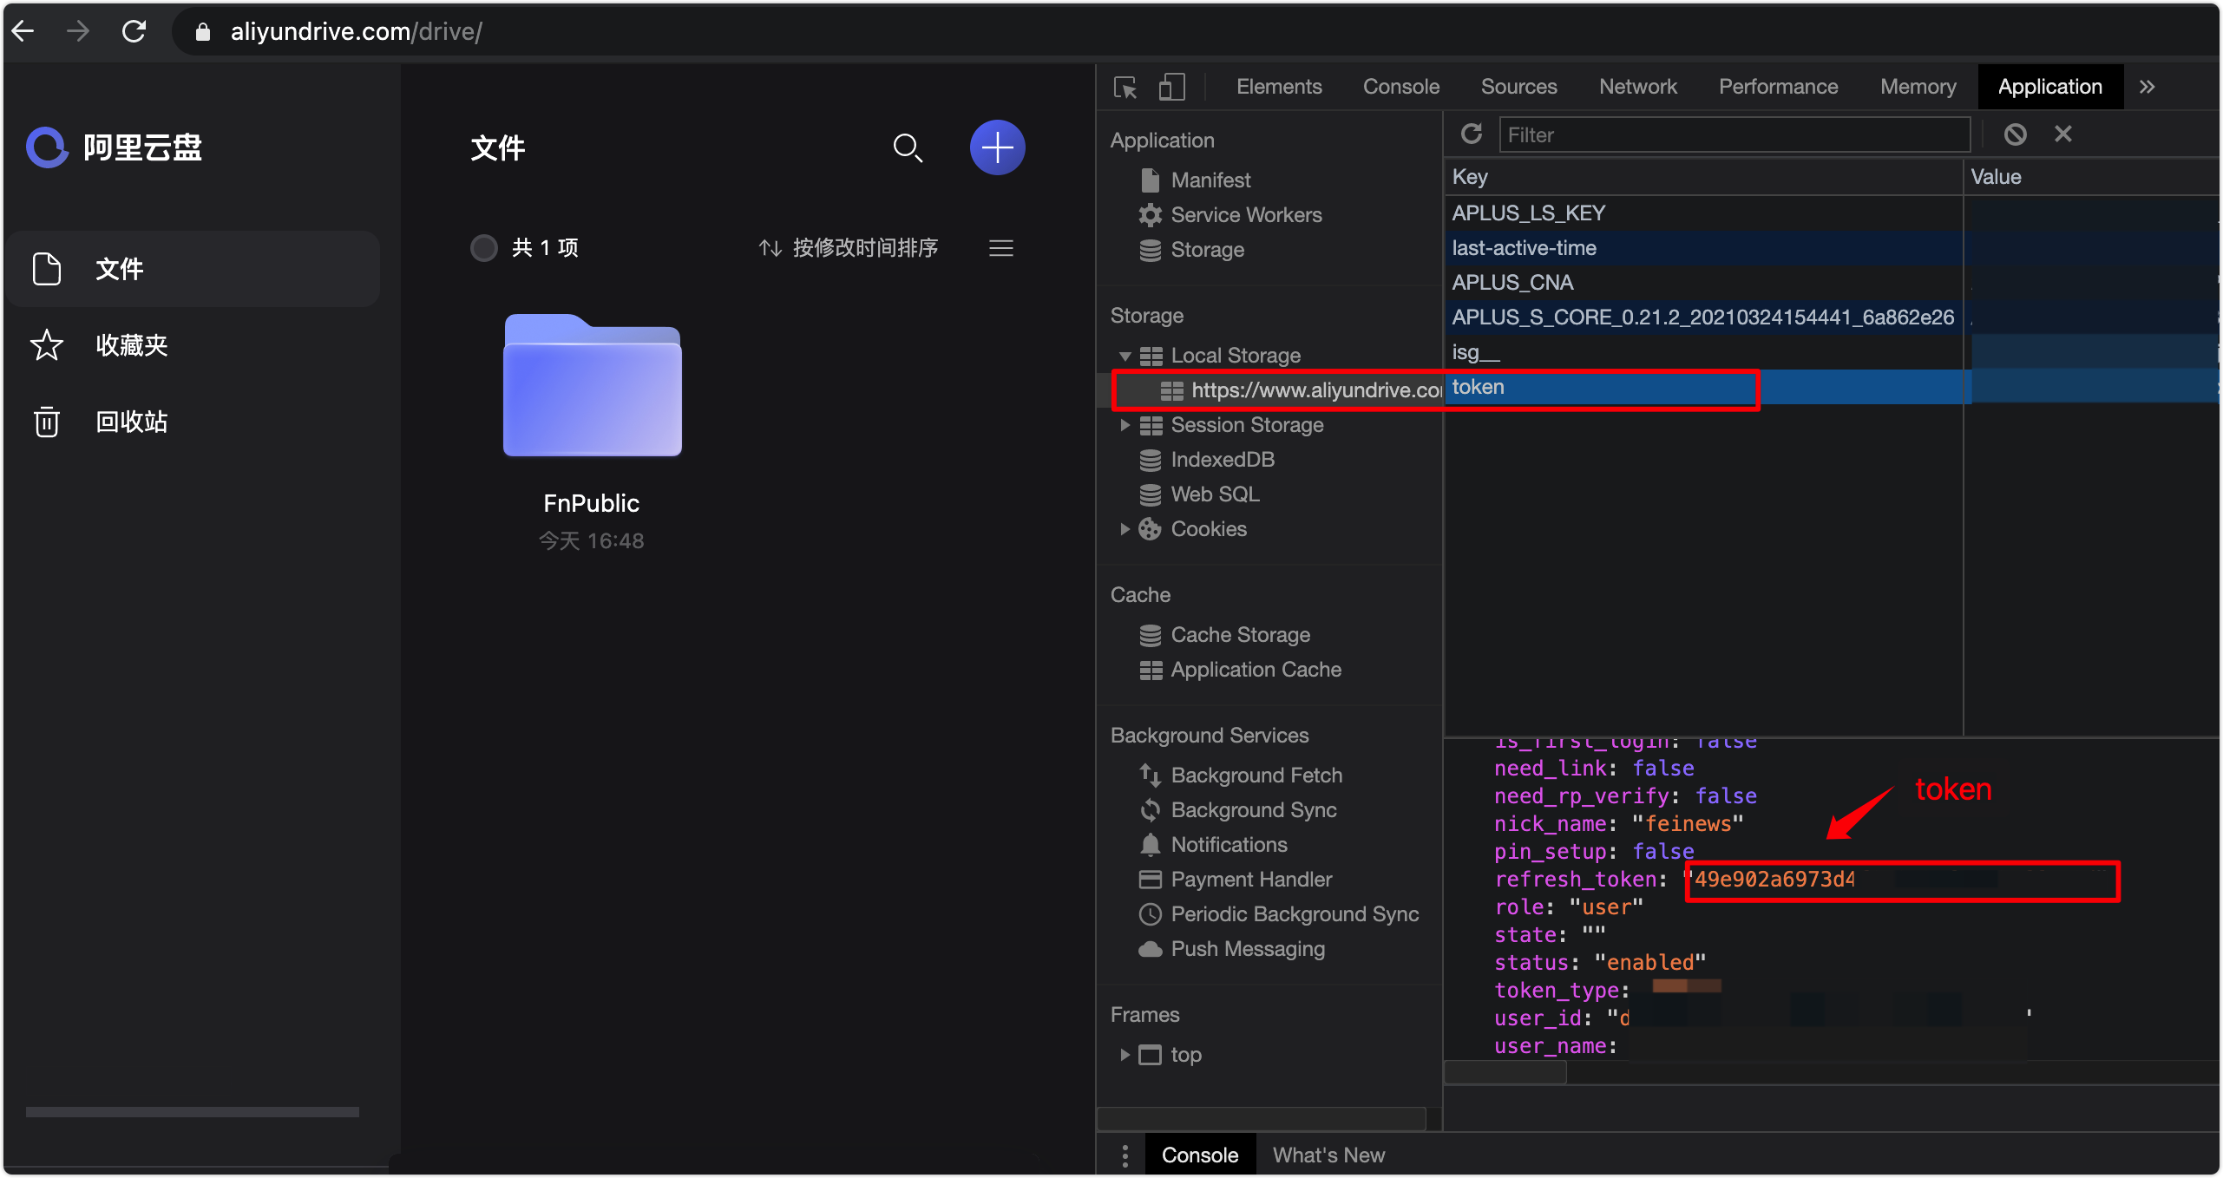
Task: Open Notifications service
Action: [1229, 844]
